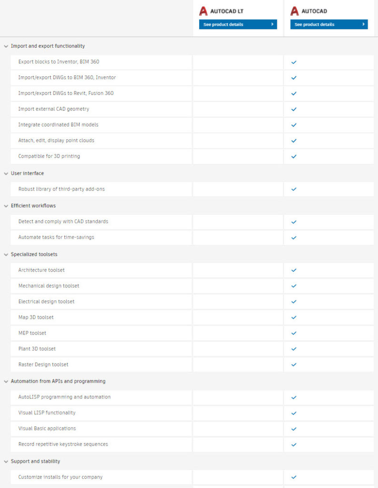The height and width of the screenshot is (488, 378).
Task: Open AutoCAD LT See product details
Action: (238, 24)
